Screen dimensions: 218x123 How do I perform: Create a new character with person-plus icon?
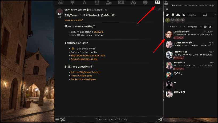pos(168,15)
